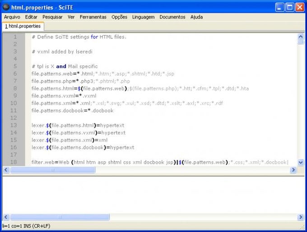The height and width of the screenshot is (232, 307).
Task: Click output pane scrollbar right arrow
Action: [x=301, y=217]
